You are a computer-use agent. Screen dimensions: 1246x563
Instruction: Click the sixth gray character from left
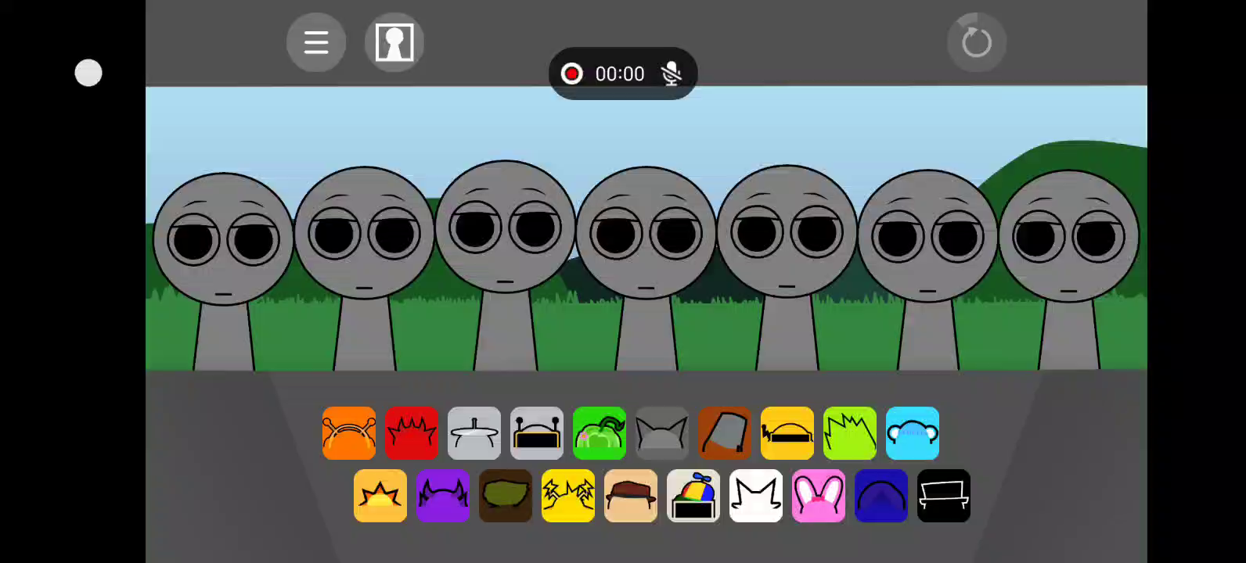[x=927, y=268]
